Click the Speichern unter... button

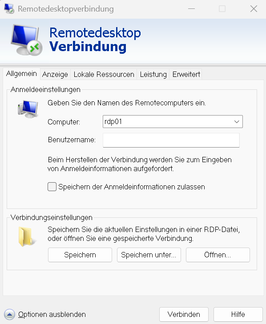pyautogui.click(x=149, y=255)
